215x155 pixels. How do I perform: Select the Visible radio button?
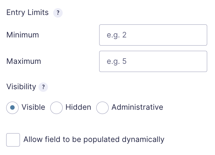click(12, 108)
